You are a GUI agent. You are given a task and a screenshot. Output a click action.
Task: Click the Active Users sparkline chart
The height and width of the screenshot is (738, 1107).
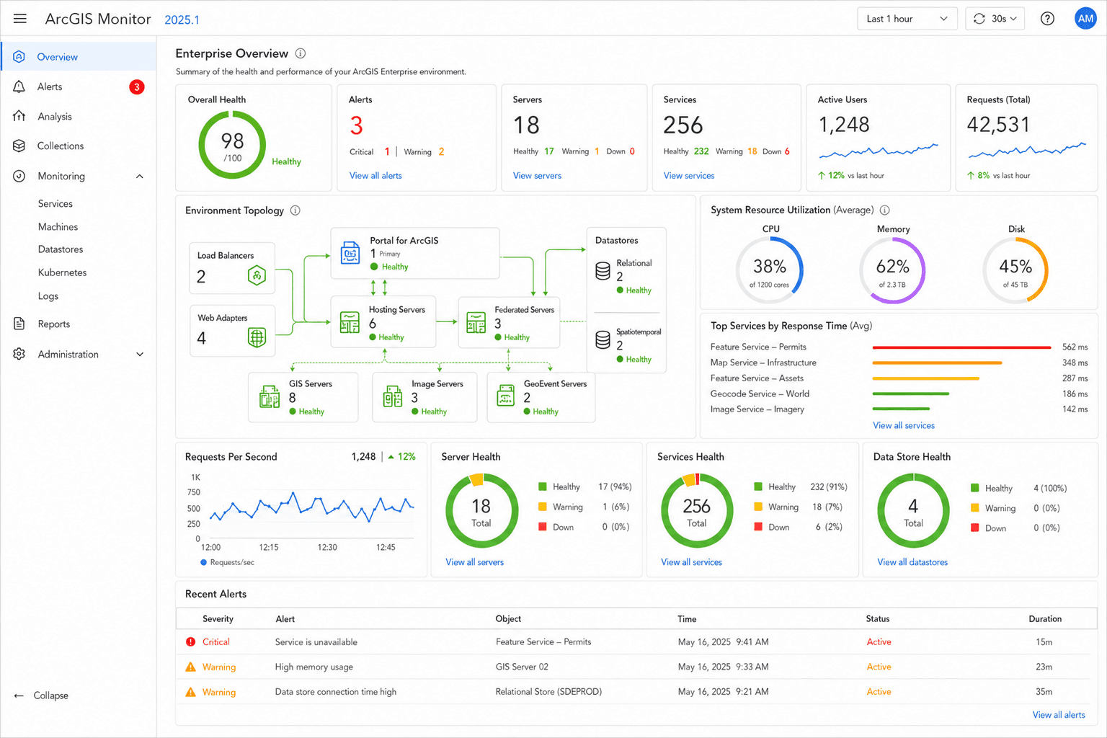pyautogui.click(x=879, y=151)
